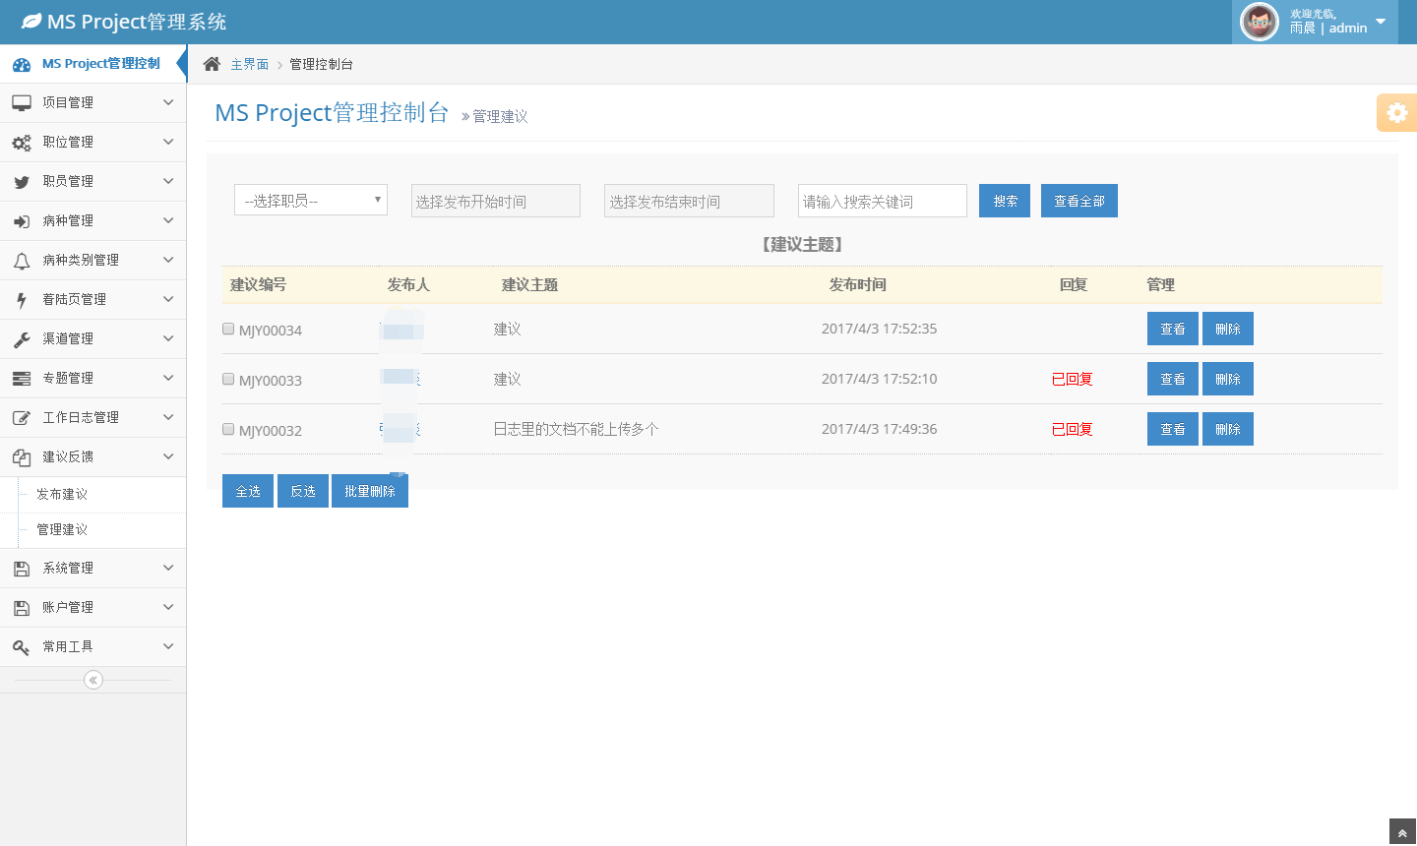Open the orange settings gear panel
The image size is (1417, 846).
1396,113
